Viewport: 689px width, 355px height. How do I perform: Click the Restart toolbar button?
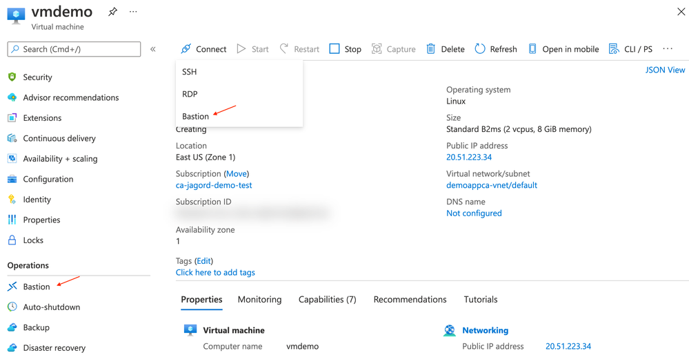300,49
